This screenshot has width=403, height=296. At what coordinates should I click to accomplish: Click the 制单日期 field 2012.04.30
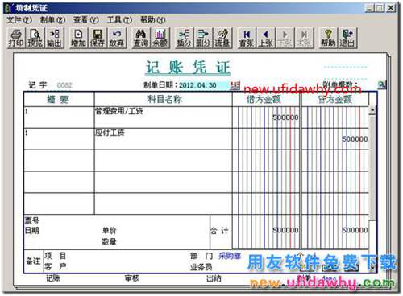(204, 85)
